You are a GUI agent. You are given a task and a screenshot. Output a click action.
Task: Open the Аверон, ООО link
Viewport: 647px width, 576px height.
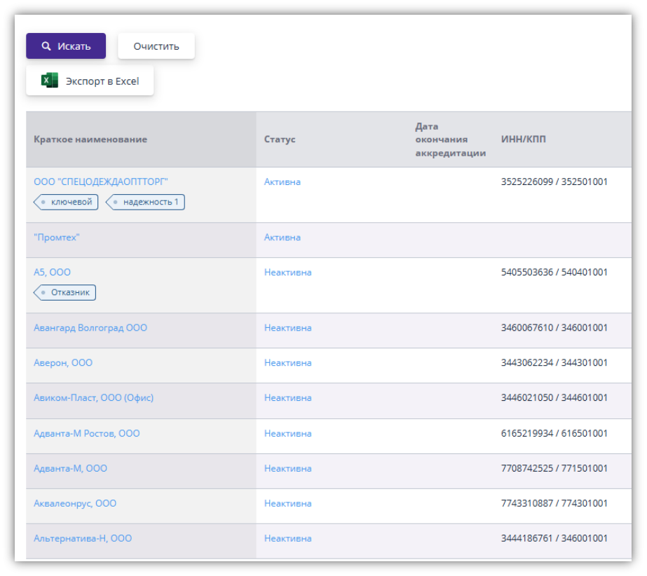[63, 363]
